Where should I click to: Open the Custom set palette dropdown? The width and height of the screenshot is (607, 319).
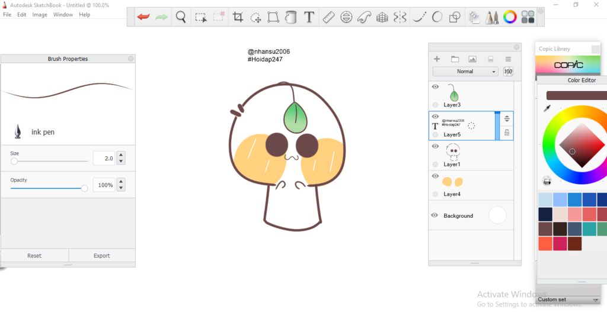[568, 299]
